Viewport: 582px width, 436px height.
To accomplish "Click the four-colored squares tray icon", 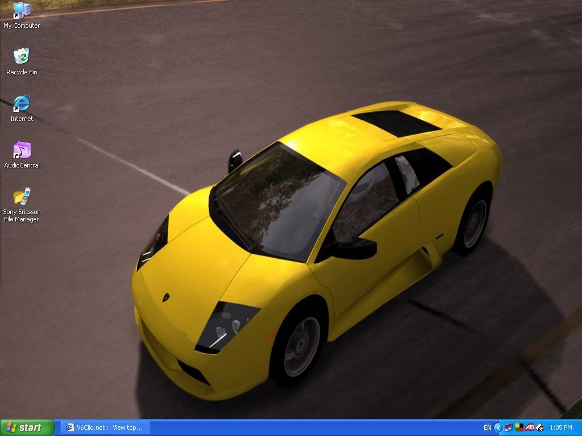I will (519, 427).
